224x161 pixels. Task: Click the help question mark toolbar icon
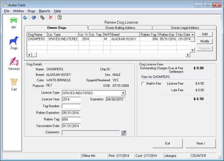coord(59,17)
